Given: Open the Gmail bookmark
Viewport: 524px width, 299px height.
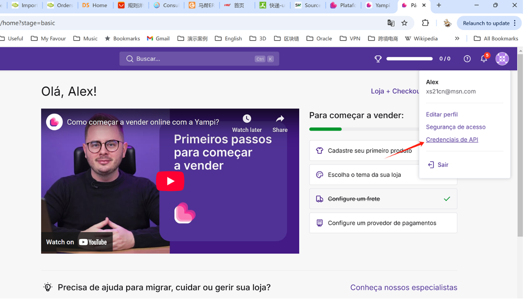Looking at the screenshot, I should (x=158, y=39).
